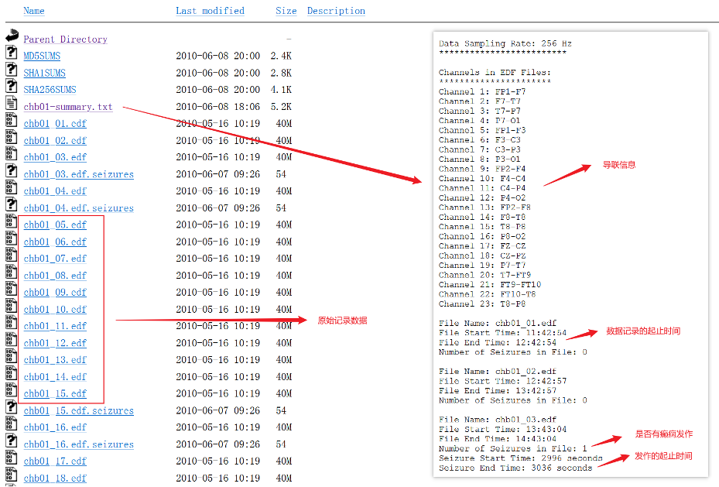The height and width of the screenshot is (487, 719).
Task: Open the chb01_04.edf.seizures link
Action: click(78, 208)
